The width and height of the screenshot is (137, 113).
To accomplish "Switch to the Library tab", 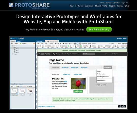I will coord(19,41).
